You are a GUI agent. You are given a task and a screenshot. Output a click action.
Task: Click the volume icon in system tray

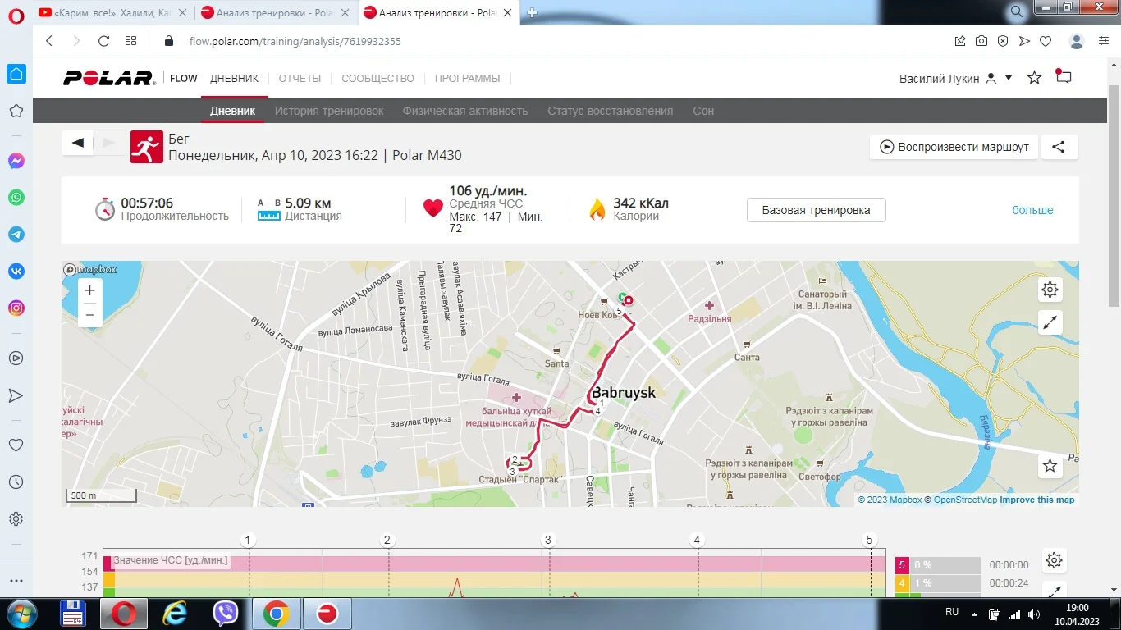[1033, 614]
